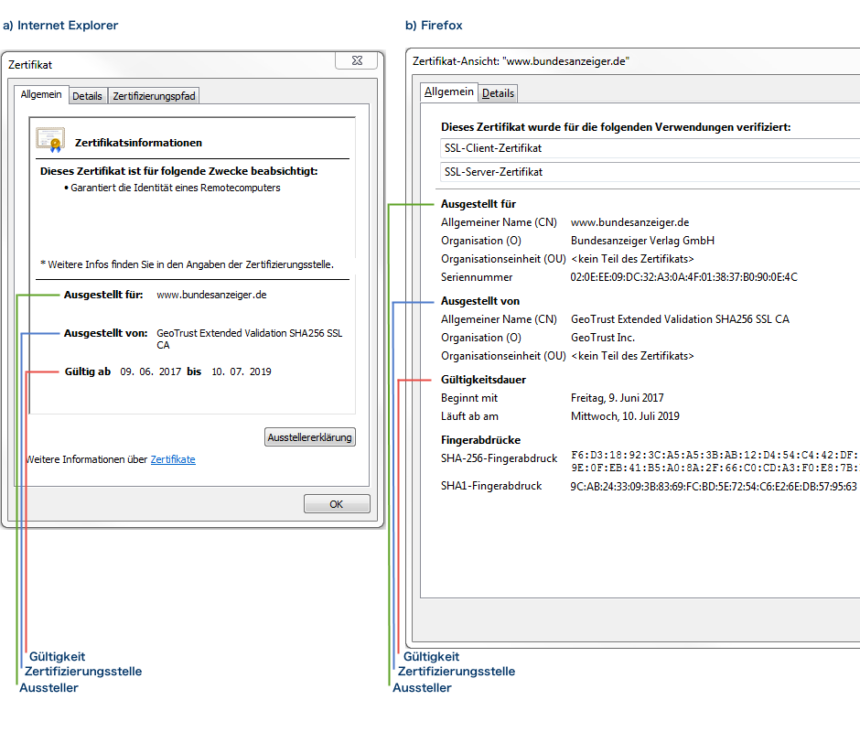Select Allgemein tab in Firefox certificate view
Screen dimensions: 860x732
[448, 91]
